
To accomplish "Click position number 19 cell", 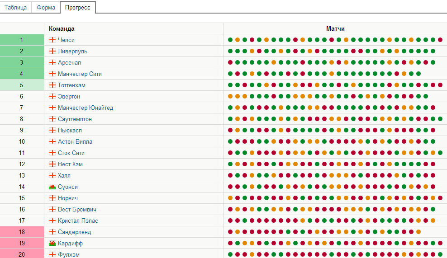I will click(22, 243).
